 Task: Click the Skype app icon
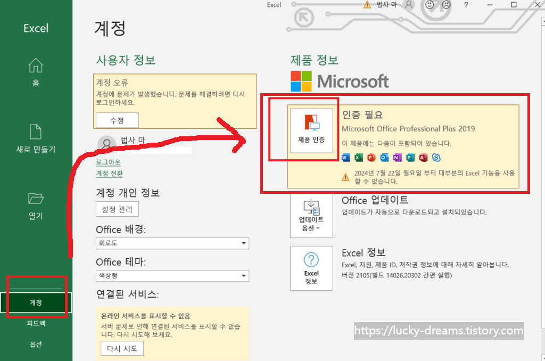tap(436, 158)
